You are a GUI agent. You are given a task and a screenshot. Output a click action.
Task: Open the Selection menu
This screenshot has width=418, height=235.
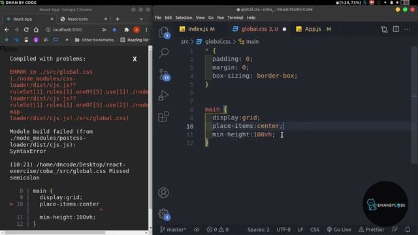(x=184, y=18)
